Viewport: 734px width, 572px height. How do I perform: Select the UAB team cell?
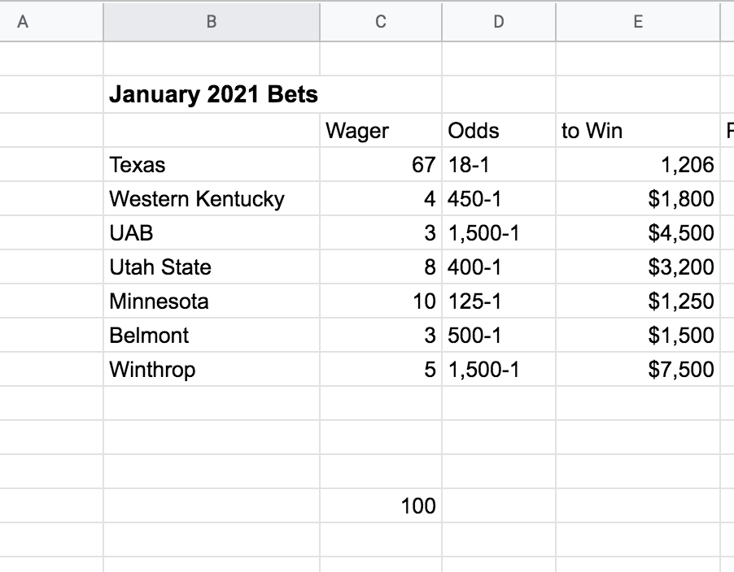(x=212, y=233)
